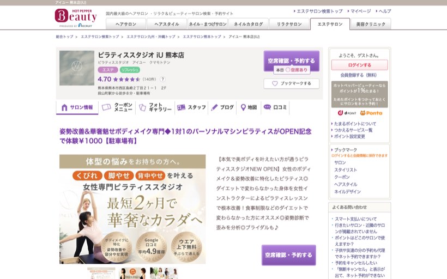This screenshot has width=447, height=279.
Task: Click スマート支払いについて FAQ link
Action: (x=356, y=219)
